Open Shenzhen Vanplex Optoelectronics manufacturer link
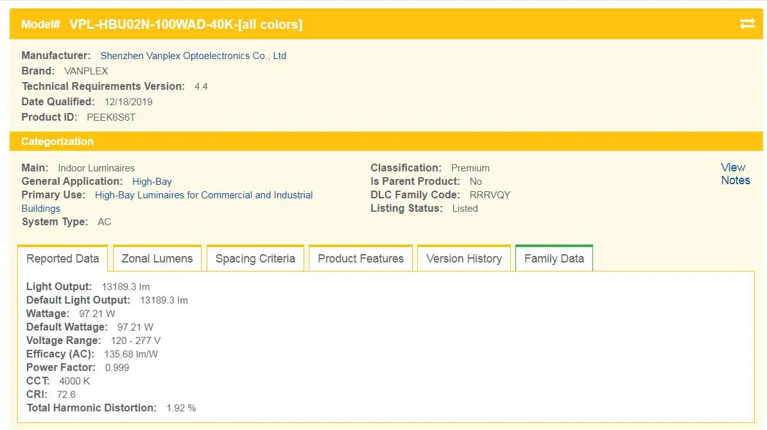767x430 pixels. [193, 56]
